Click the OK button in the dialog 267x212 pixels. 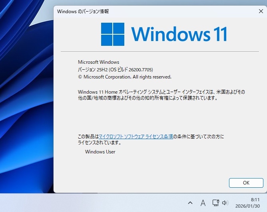pyautogui.click(x=246, y=183)
